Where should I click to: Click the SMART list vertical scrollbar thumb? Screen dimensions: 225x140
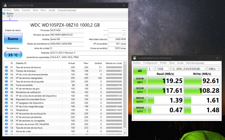coord(125,96)
